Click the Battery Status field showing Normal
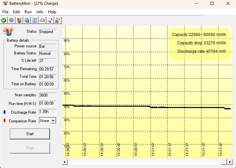The width and height of the screenshot is (236, 168). click(47, 54)
